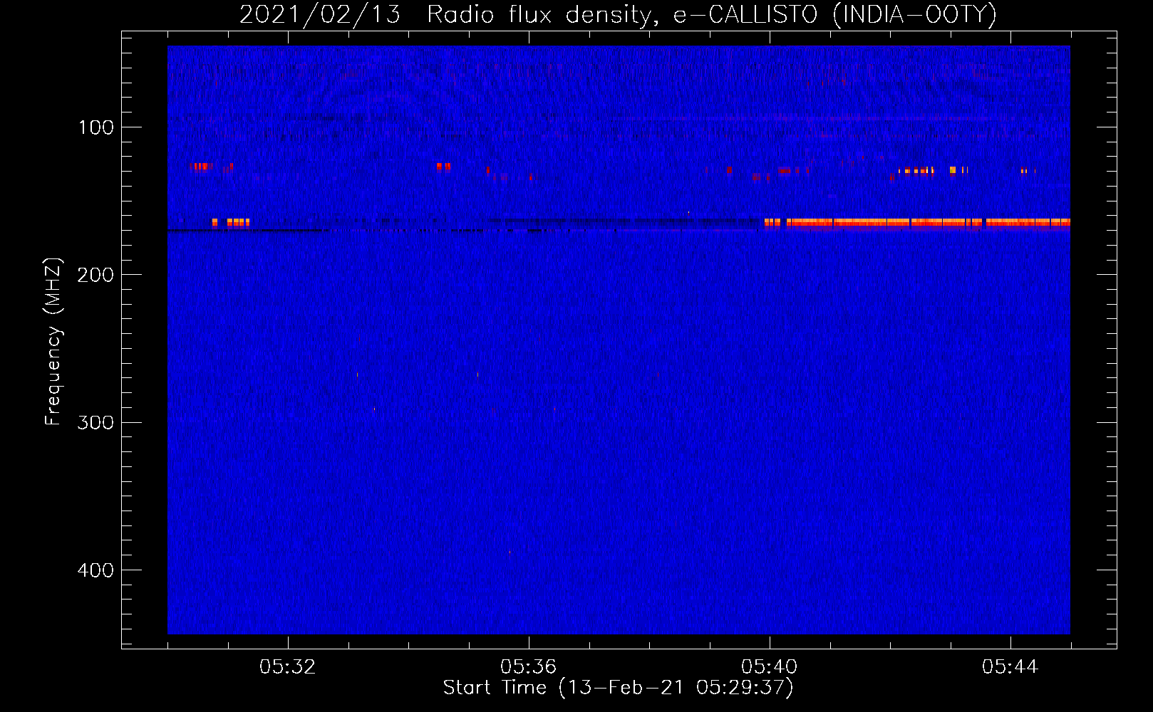The image size is (1153, 712).
Task: Click the 100 MHz frequency tick label
Action: pyautogui.click(x=96, y=127)
